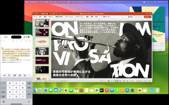Image resolution: width=169 pixels, height=105 pixels.
Task: Open the 校閲 ribbon tab
Action: coord(92,17)
